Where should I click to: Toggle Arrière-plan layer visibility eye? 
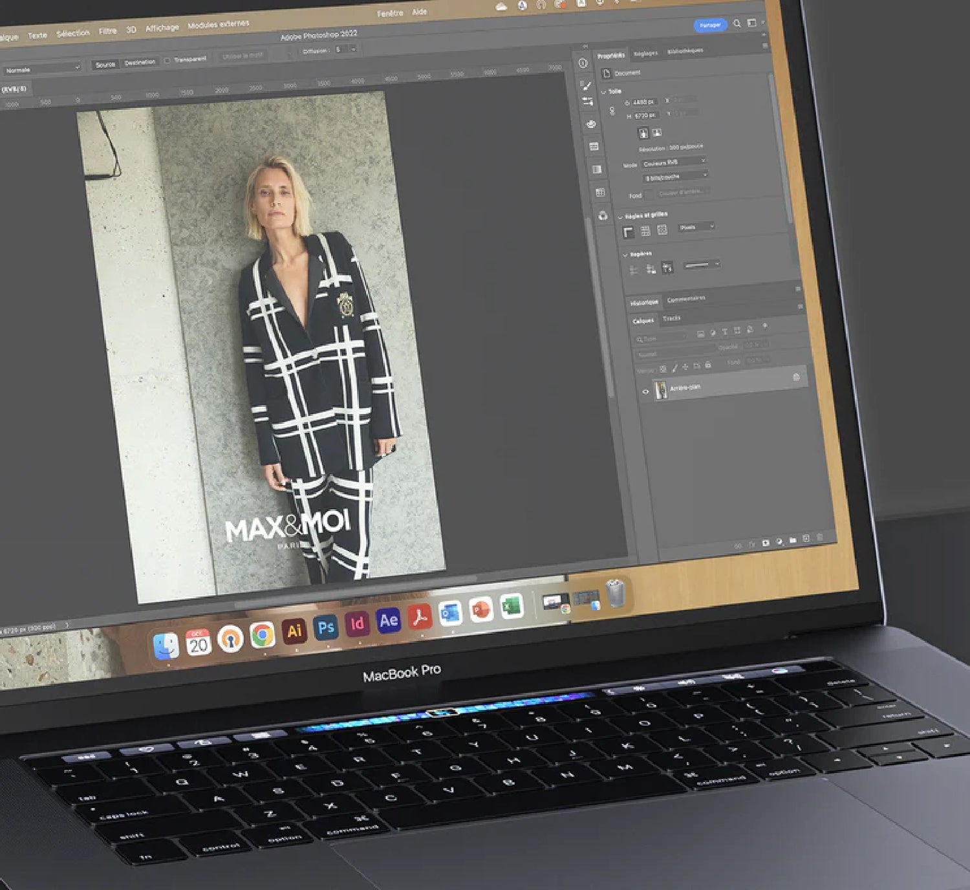click(645, 391)
